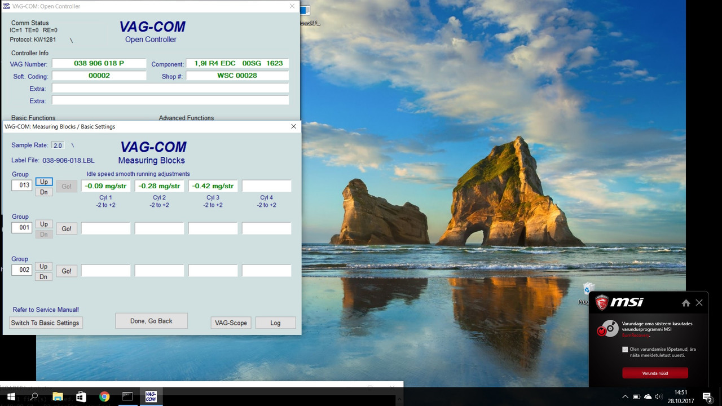Close the Measuring Blocks window
Viewport: 722px width, 406px height.
[x=293, y=126]
